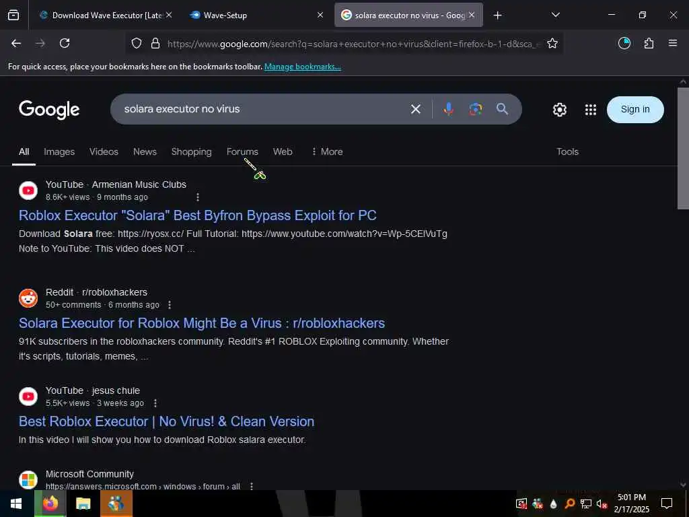Click the Microsoft Community result source
The width and height of the screenshot is (689, 517).
(89, 474)
